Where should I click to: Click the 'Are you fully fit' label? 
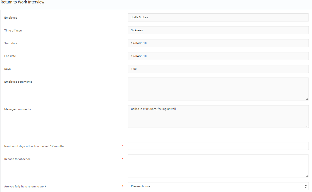tap(25, 187)
